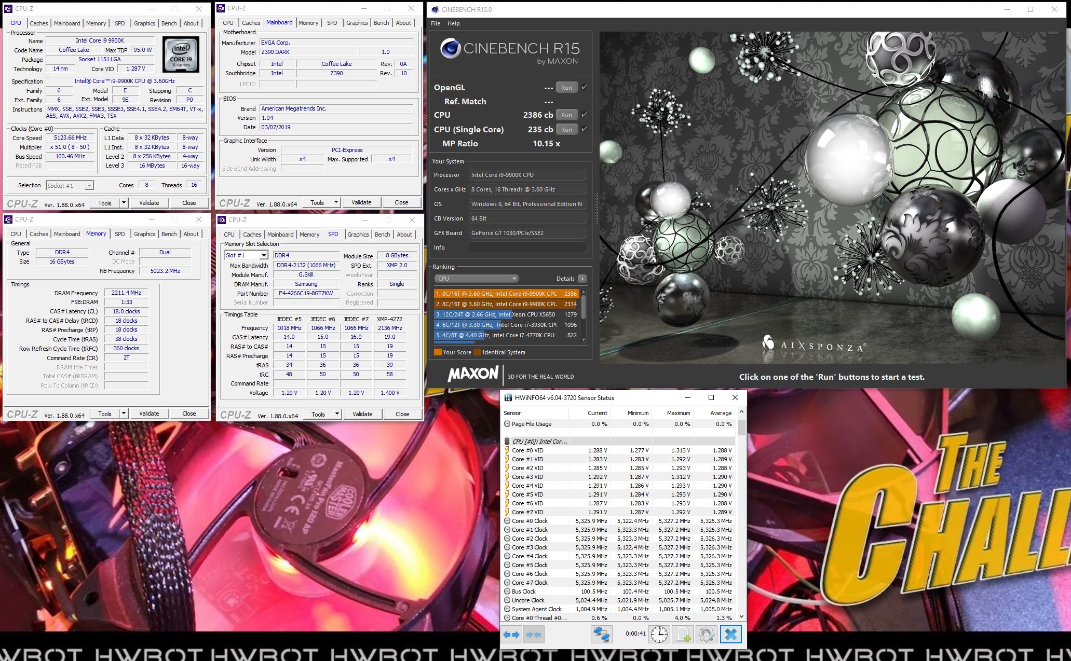Toggle the OpenGL test checkmark in Cinebench
1071x661 pixels.
584,87
